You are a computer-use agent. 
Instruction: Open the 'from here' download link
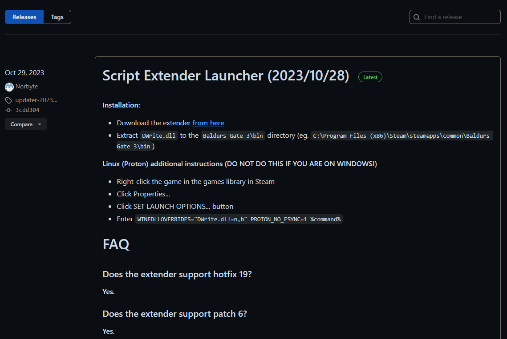click(208, 123)
